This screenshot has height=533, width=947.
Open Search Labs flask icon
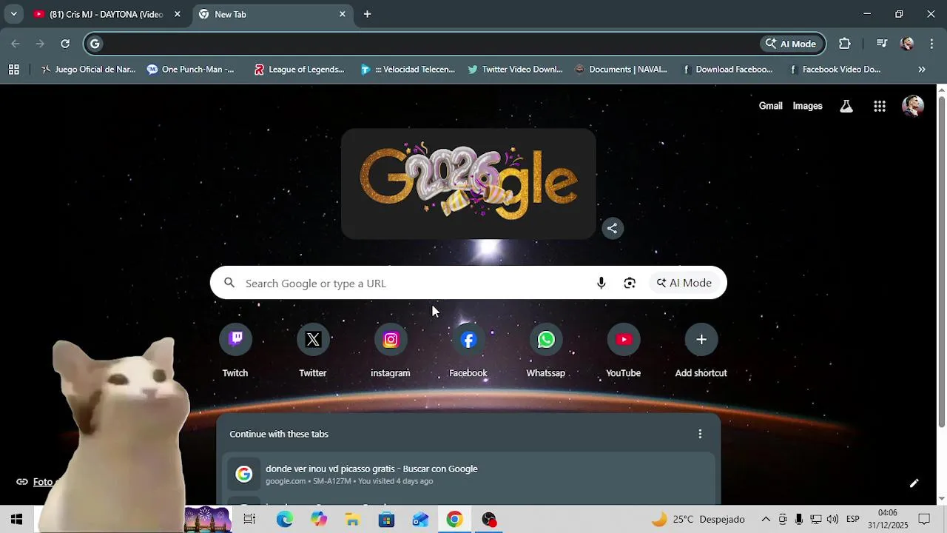(846, 106)
